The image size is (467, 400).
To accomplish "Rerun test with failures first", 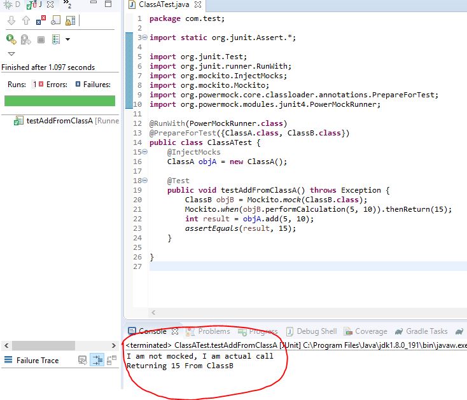I will pos(26,39).
